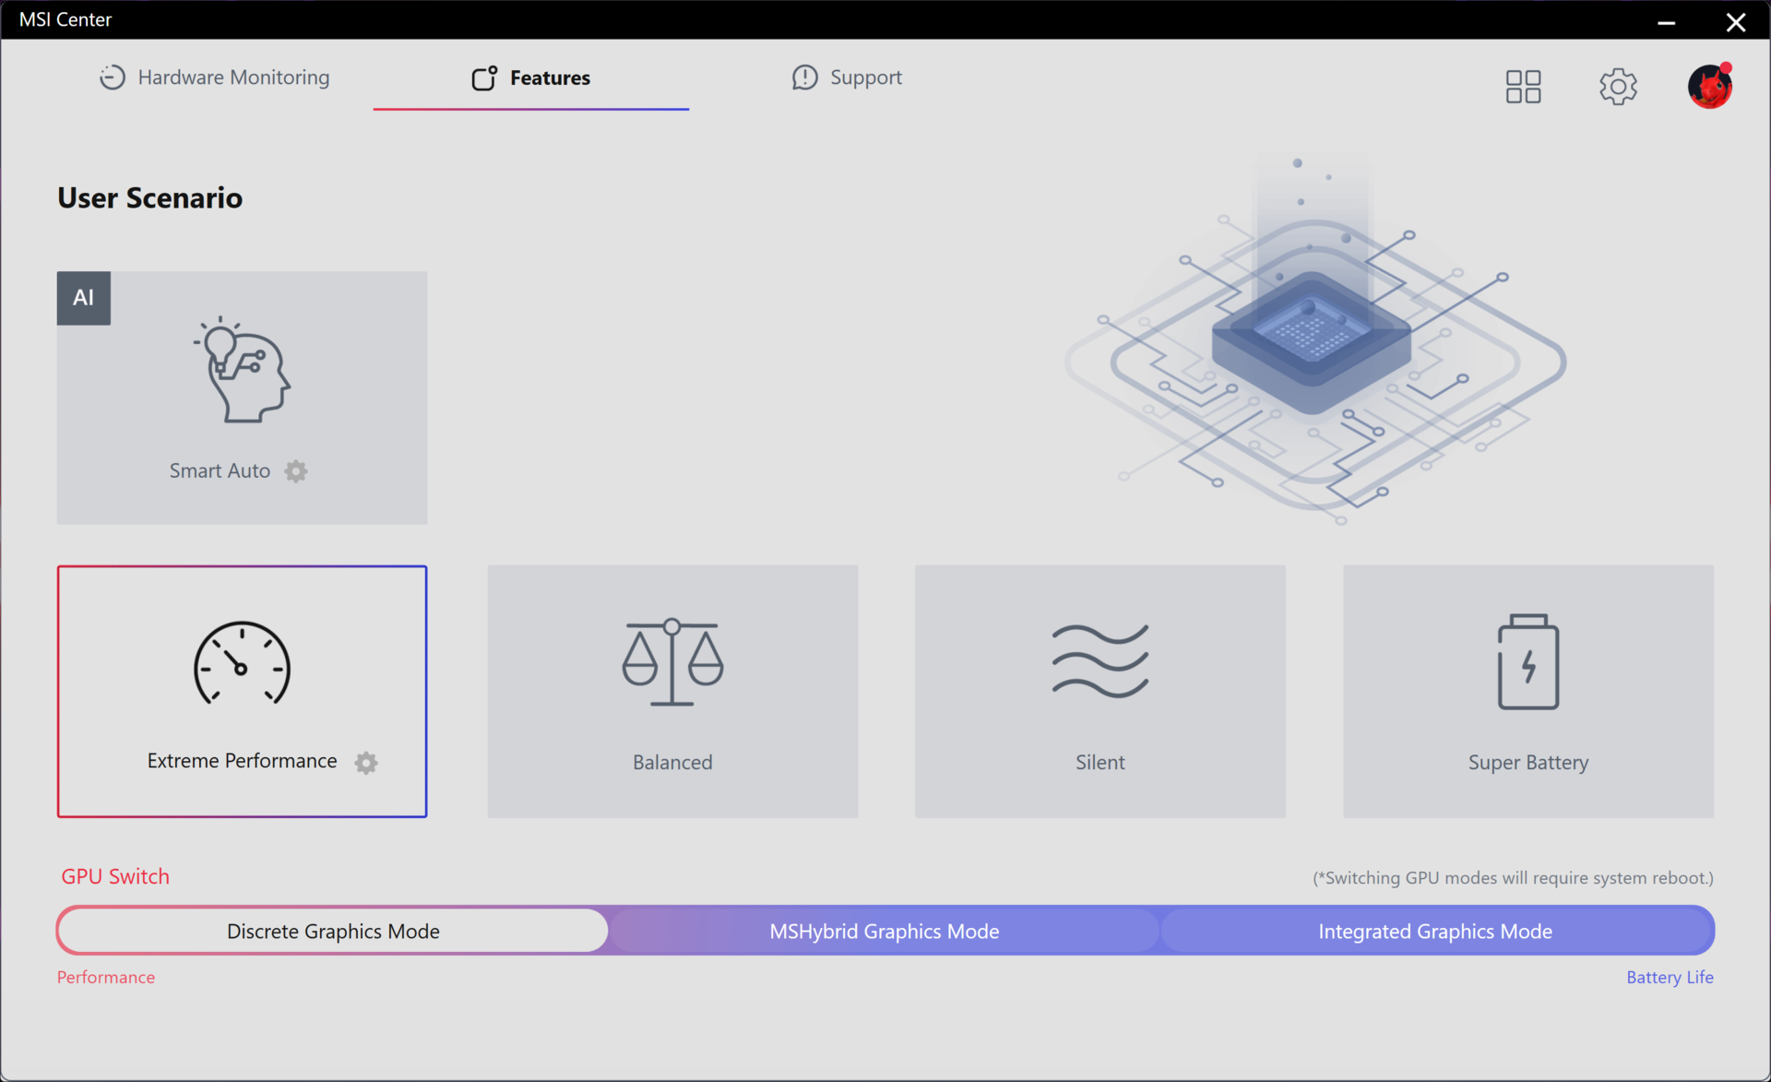Open Smart Auto gear settings

click(295, 471)
